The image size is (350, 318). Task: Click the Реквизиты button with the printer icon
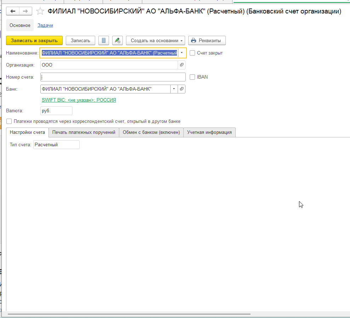tap(207, 40)
